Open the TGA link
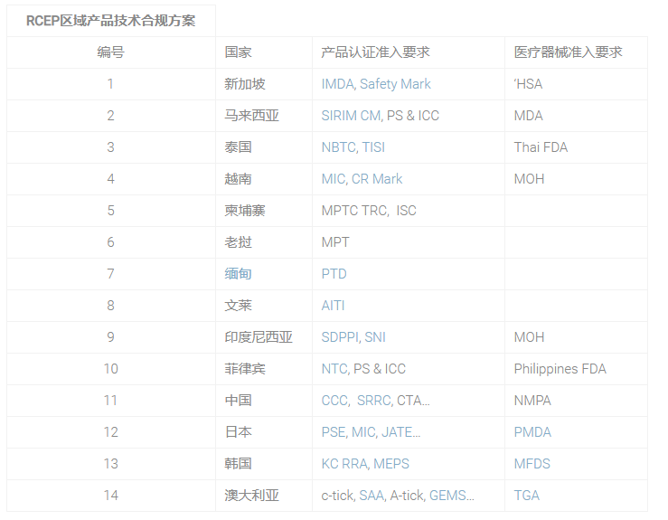The width and height of the screenshot is (668, 520). (x=527, y=496)
